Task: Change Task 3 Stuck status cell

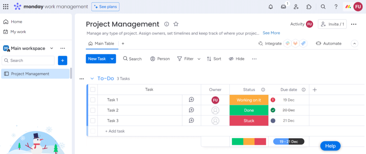Action: 249,121
